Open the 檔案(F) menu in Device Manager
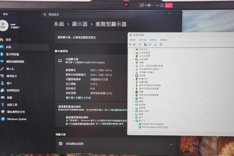This screenshot has height=156, width=234. point(133,40)
